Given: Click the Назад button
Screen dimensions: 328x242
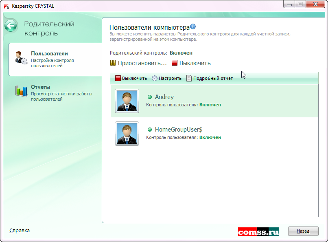Looking at the screenshot, I should click(303, 231).
